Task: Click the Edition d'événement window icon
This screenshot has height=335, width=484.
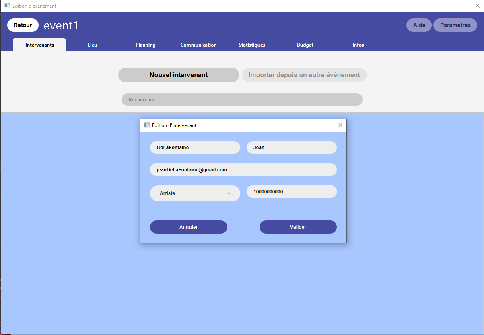Action: click(7, 6)
